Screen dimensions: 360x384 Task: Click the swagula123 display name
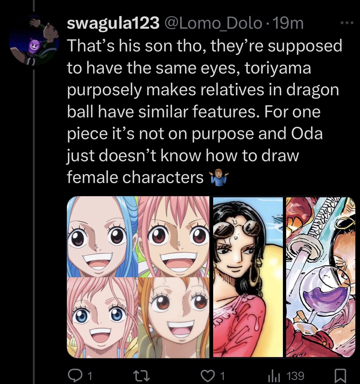(x=113, y=24)
